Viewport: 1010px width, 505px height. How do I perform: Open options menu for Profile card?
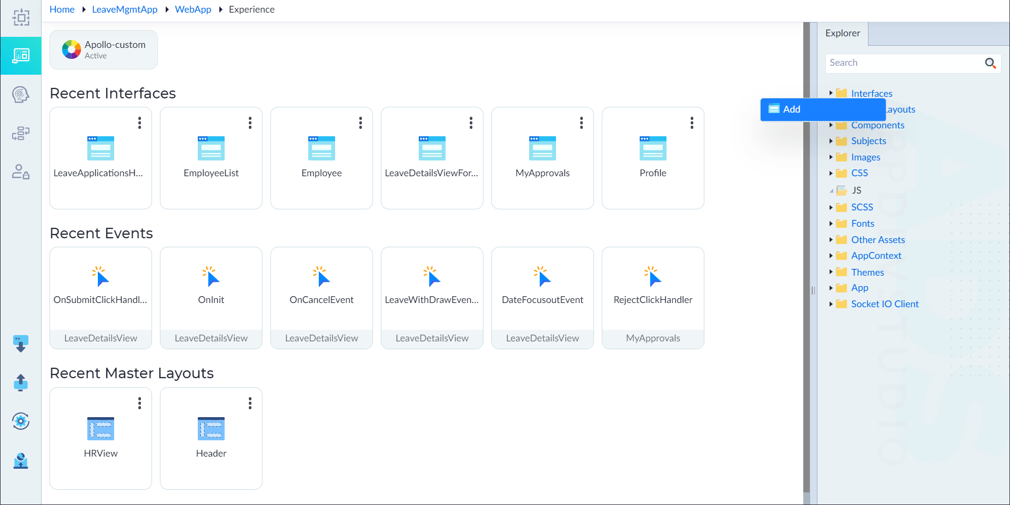692,123
